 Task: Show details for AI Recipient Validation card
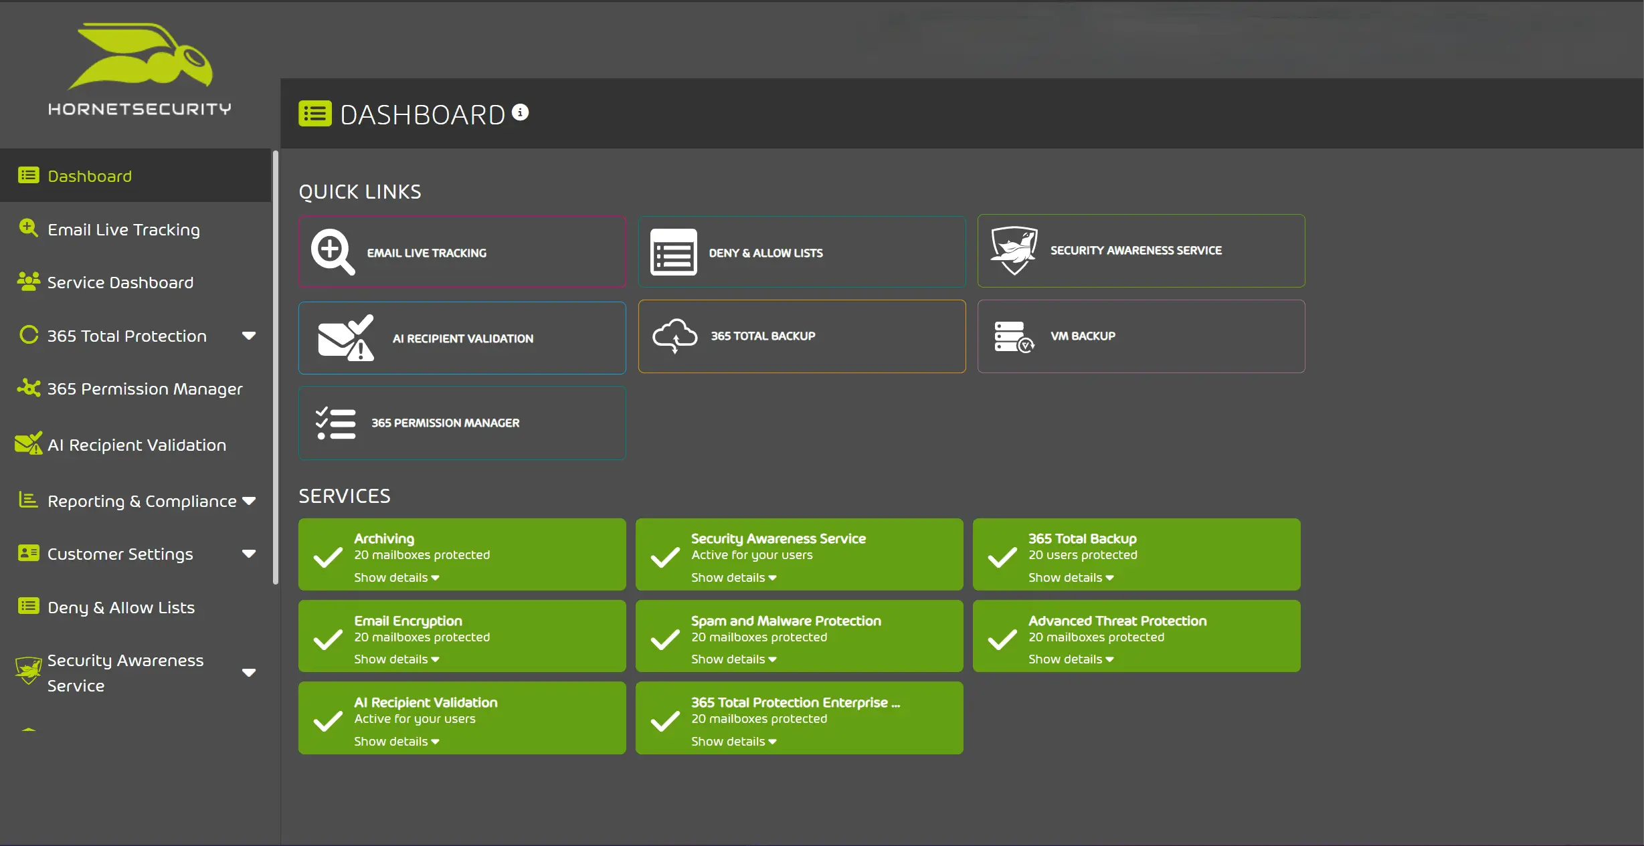397,741
